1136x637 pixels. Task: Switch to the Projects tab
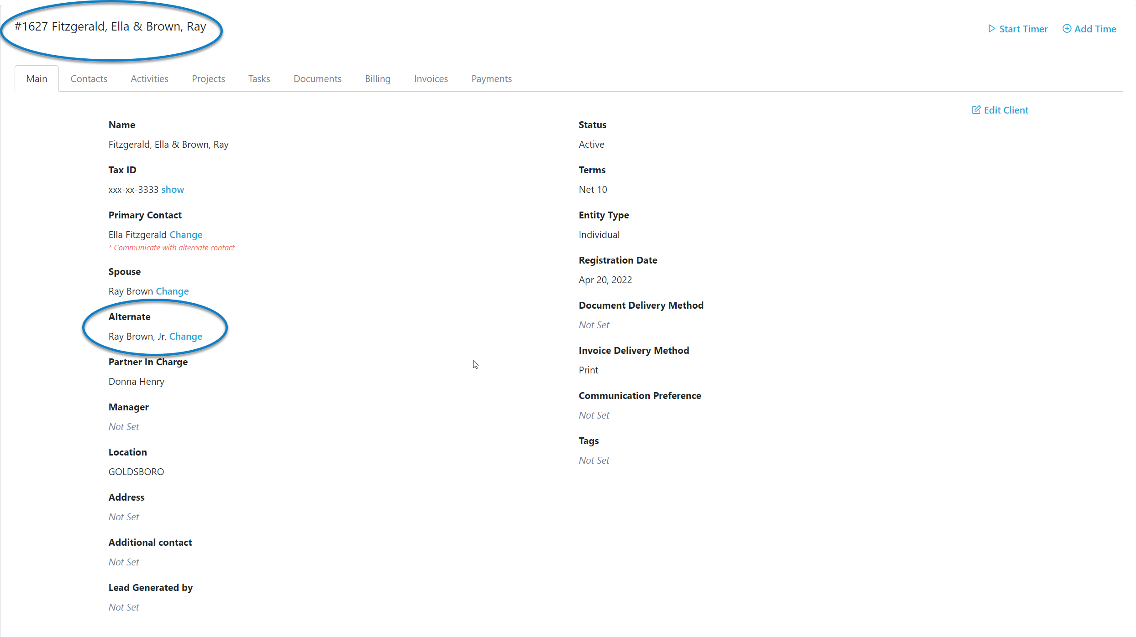[x=208, y=78]
